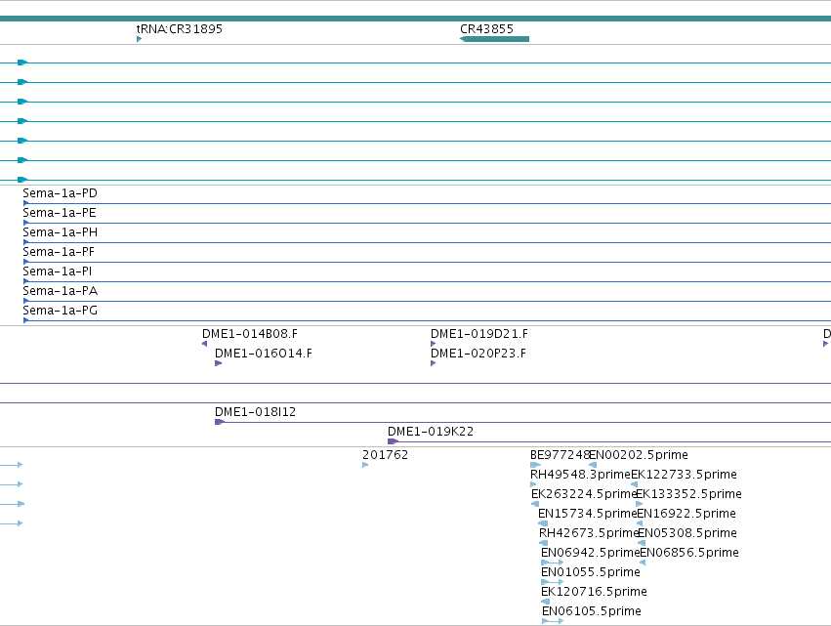Screen dimensions: 831x626
Task: Click the EK122733.5prime EST glyph
Action: [x=634, y=484]
